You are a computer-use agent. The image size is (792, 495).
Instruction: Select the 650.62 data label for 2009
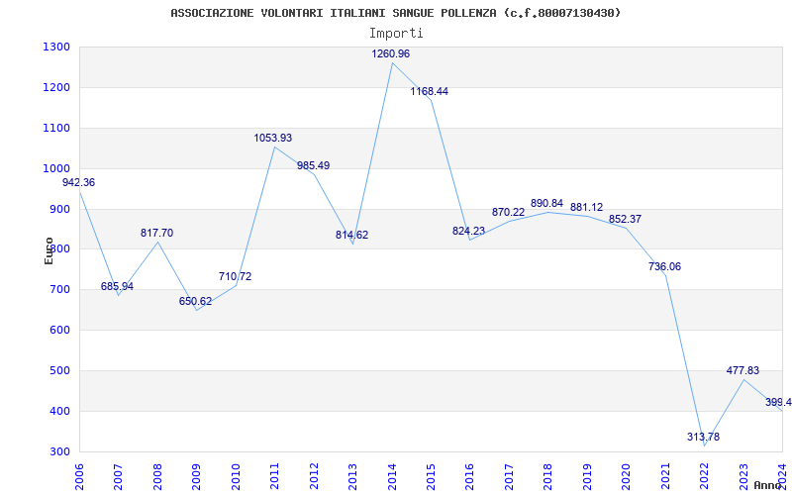pyautogui.click(x=195, y=301)
